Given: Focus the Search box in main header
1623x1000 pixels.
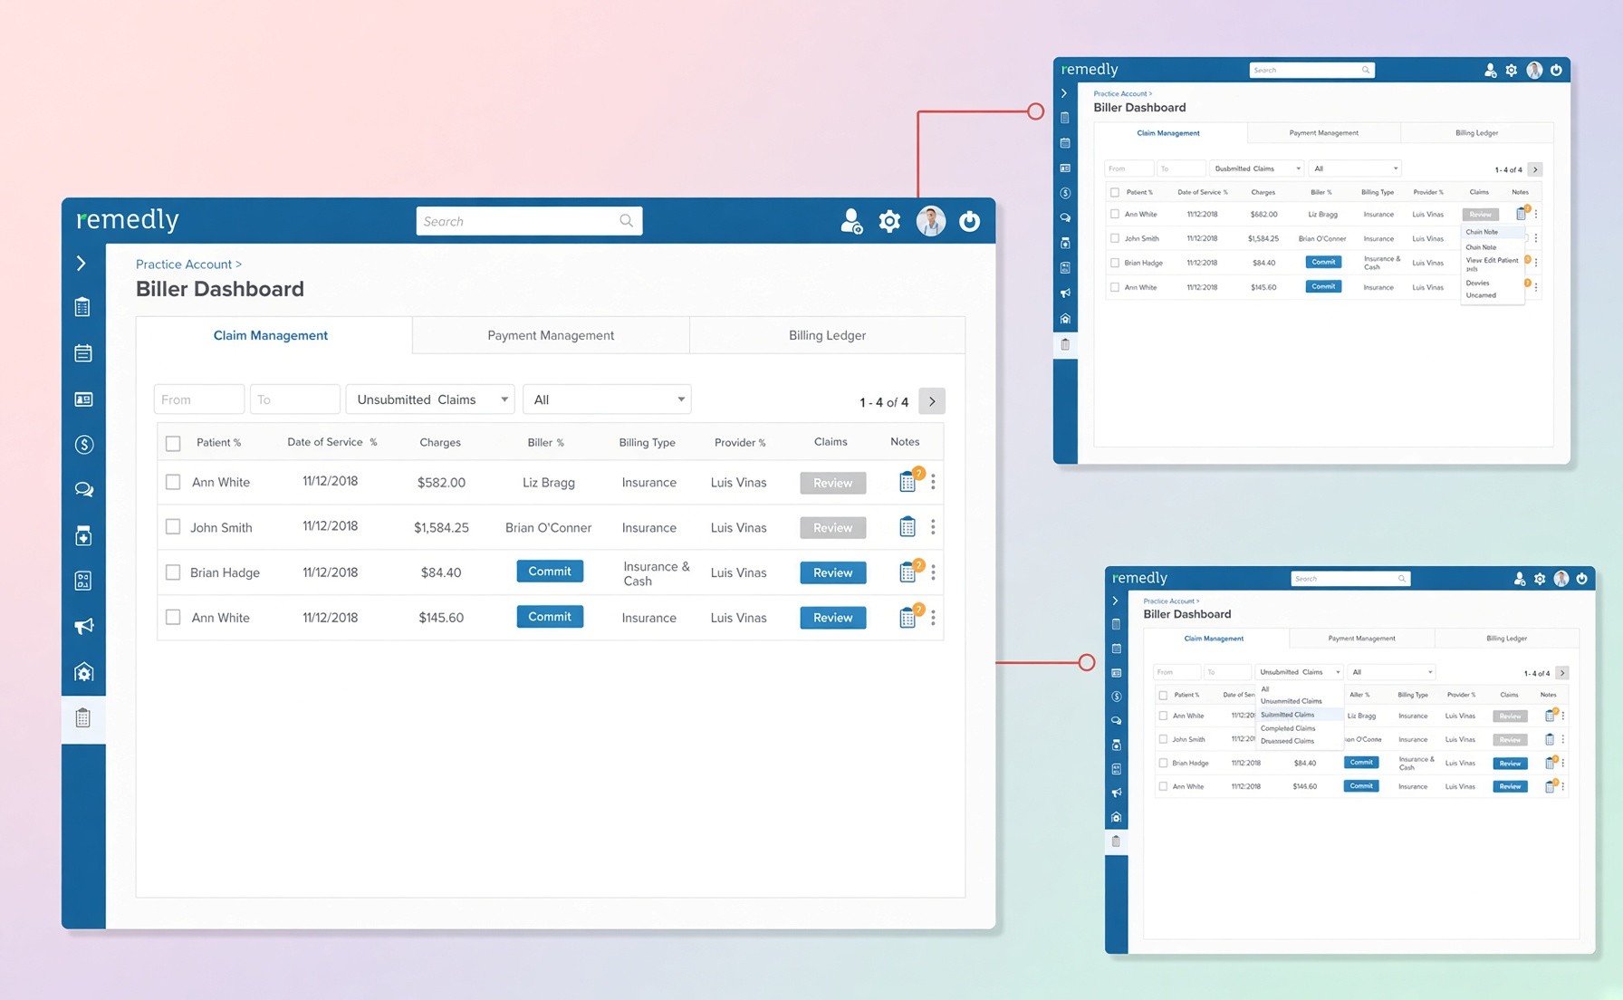Looking at the screenshot, I should (x=529, y=221).
